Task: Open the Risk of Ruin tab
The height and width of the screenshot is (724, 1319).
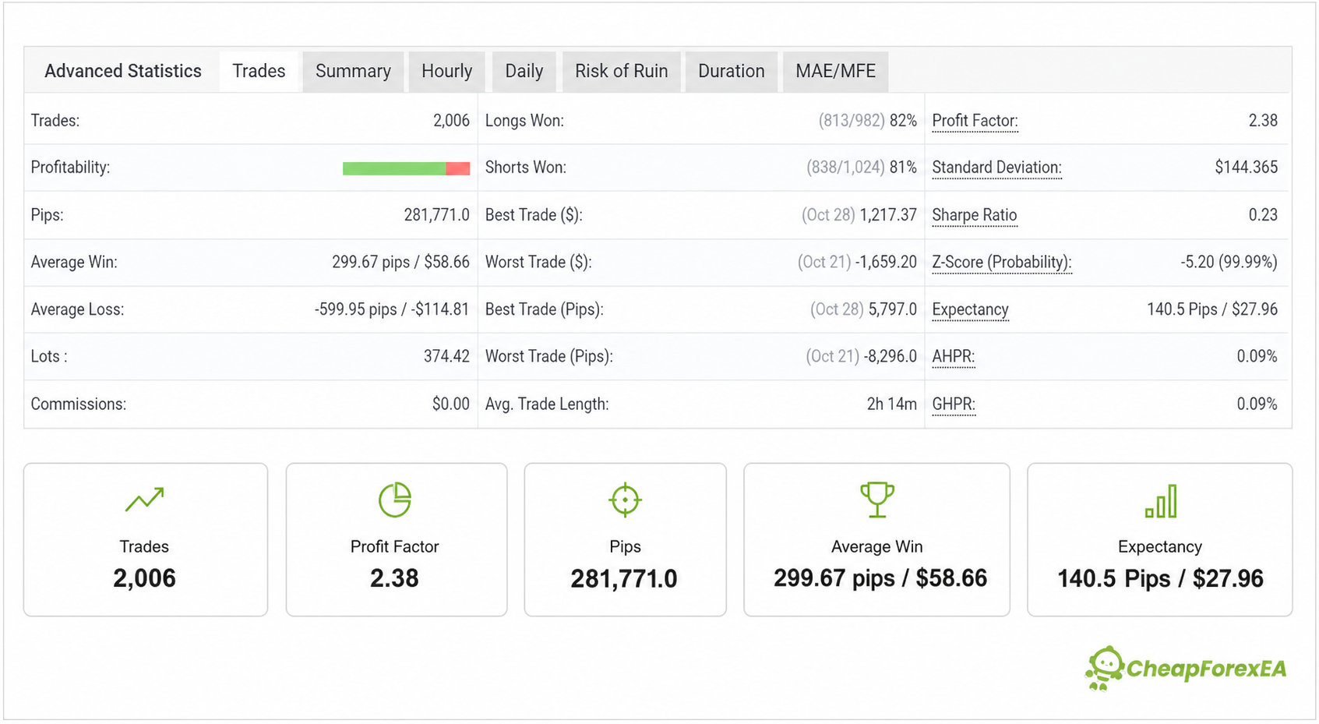Action: coord(621,71)
